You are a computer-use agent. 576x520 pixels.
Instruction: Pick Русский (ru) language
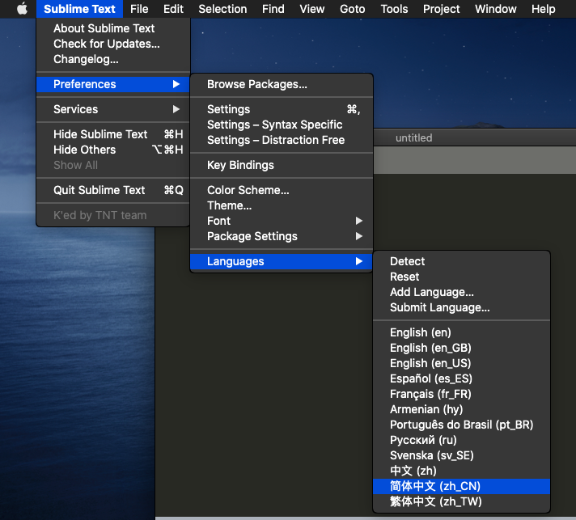point(461,440)
